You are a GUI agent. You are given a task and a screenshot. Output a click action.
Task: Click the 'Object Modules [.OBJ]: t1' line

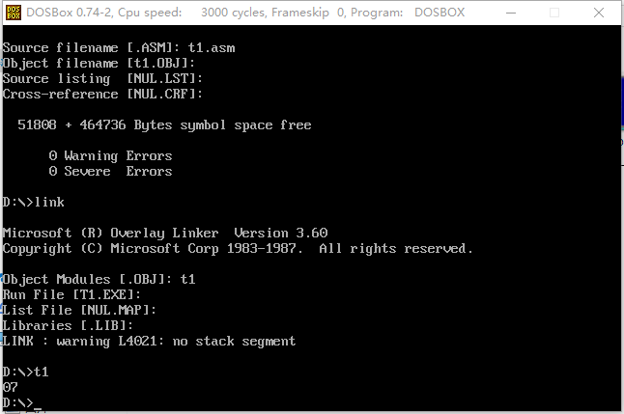pyautogui.click(x=100, y=279)
